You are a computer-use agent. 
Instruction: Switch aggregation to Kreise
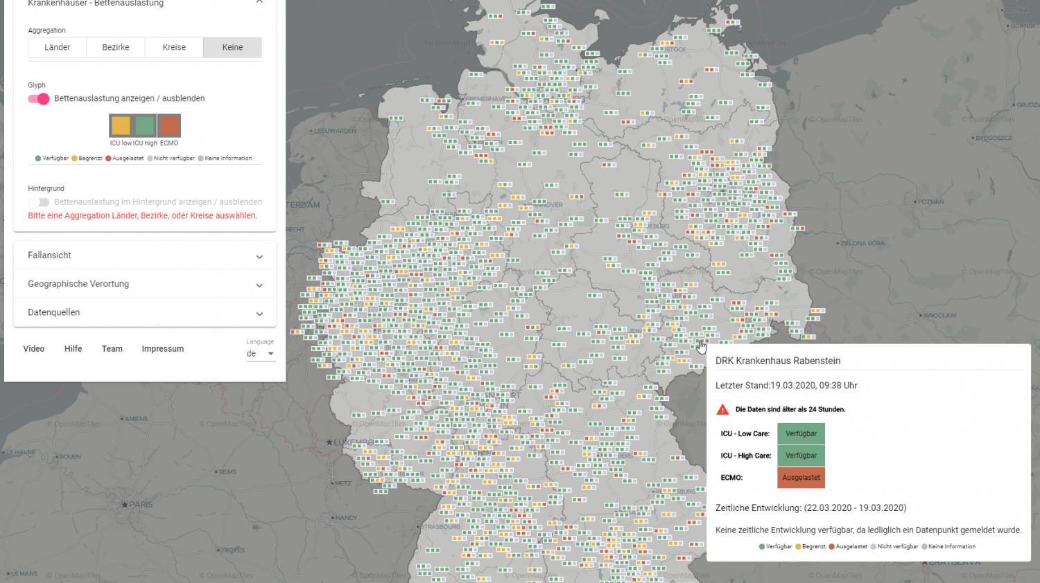point(174,47)
